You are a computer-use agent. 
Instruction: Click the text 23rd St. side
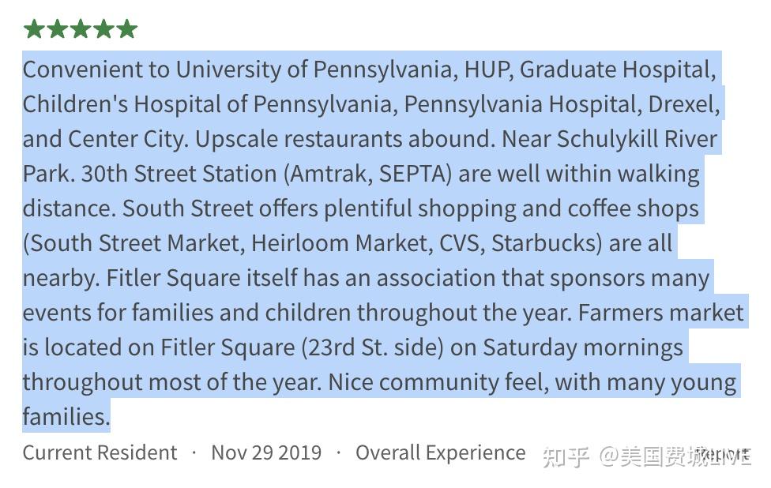click(372, 348)
